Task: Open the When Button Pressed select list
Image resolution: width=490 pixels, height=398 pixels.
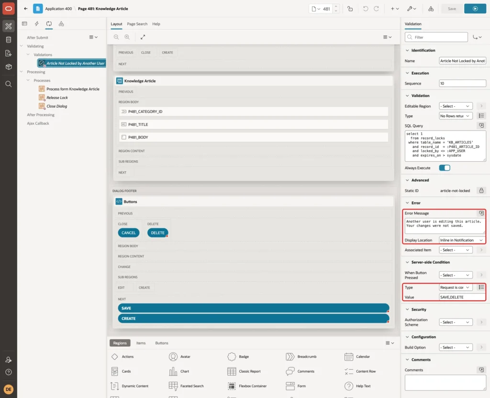Action: click(x=456, y=275)
